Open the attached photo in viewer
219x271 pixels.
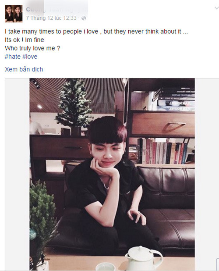coord(112,175)
